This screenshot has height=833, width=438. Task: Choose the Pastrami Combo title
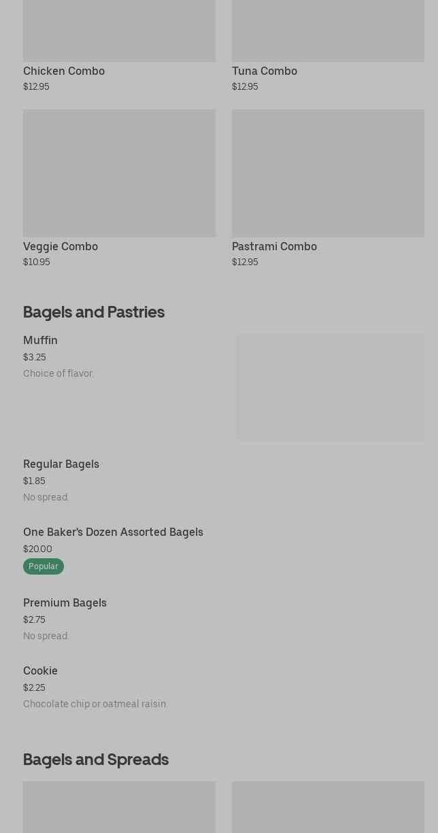point(274,246)
